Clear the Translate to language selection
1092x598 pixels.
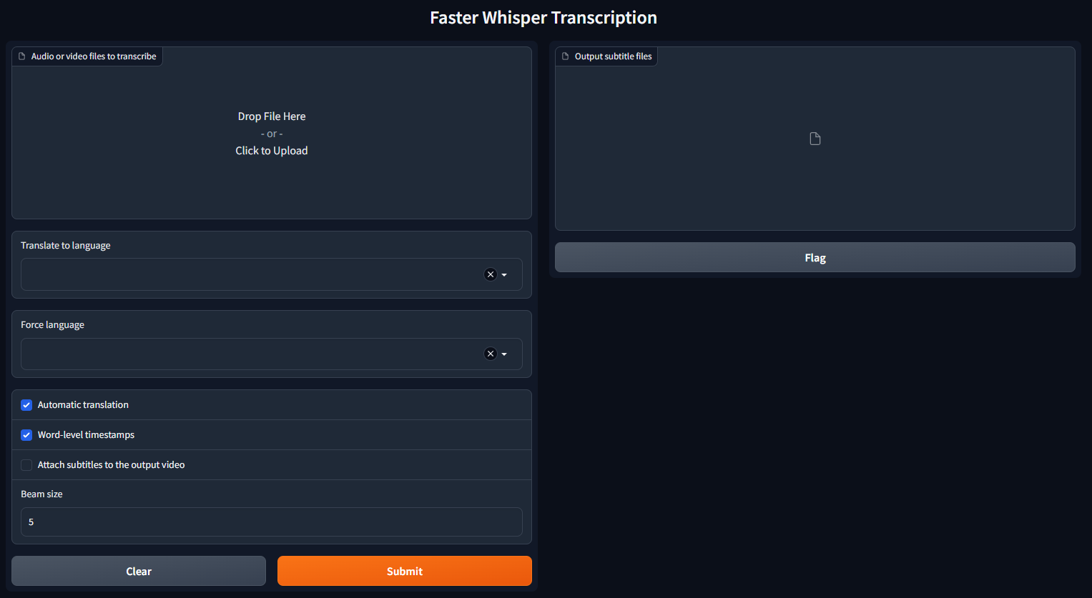[x=491, y=274]
